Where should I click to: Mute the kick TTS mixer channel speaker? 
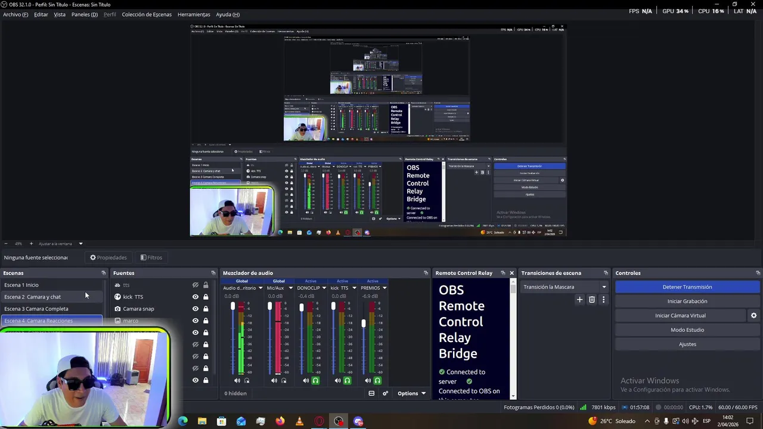click(x=338, y=381)
